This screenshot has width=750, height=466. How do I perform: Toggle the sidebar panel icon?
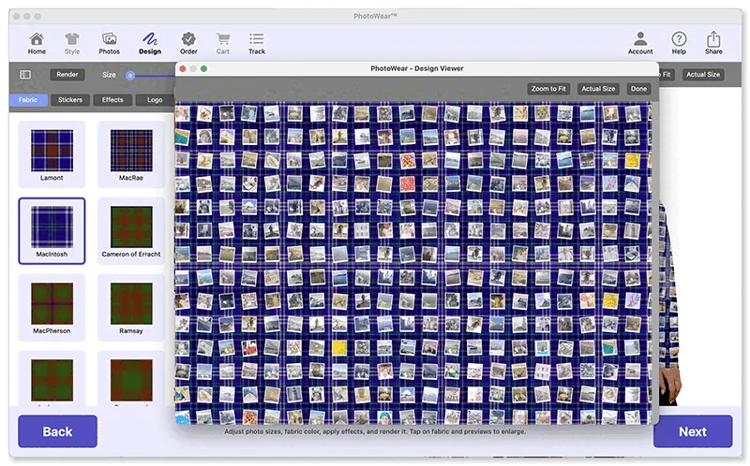(25, 75)
